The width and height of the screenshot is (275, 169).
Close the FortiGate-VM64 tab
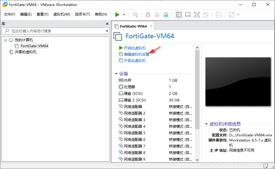coord(151,26)
